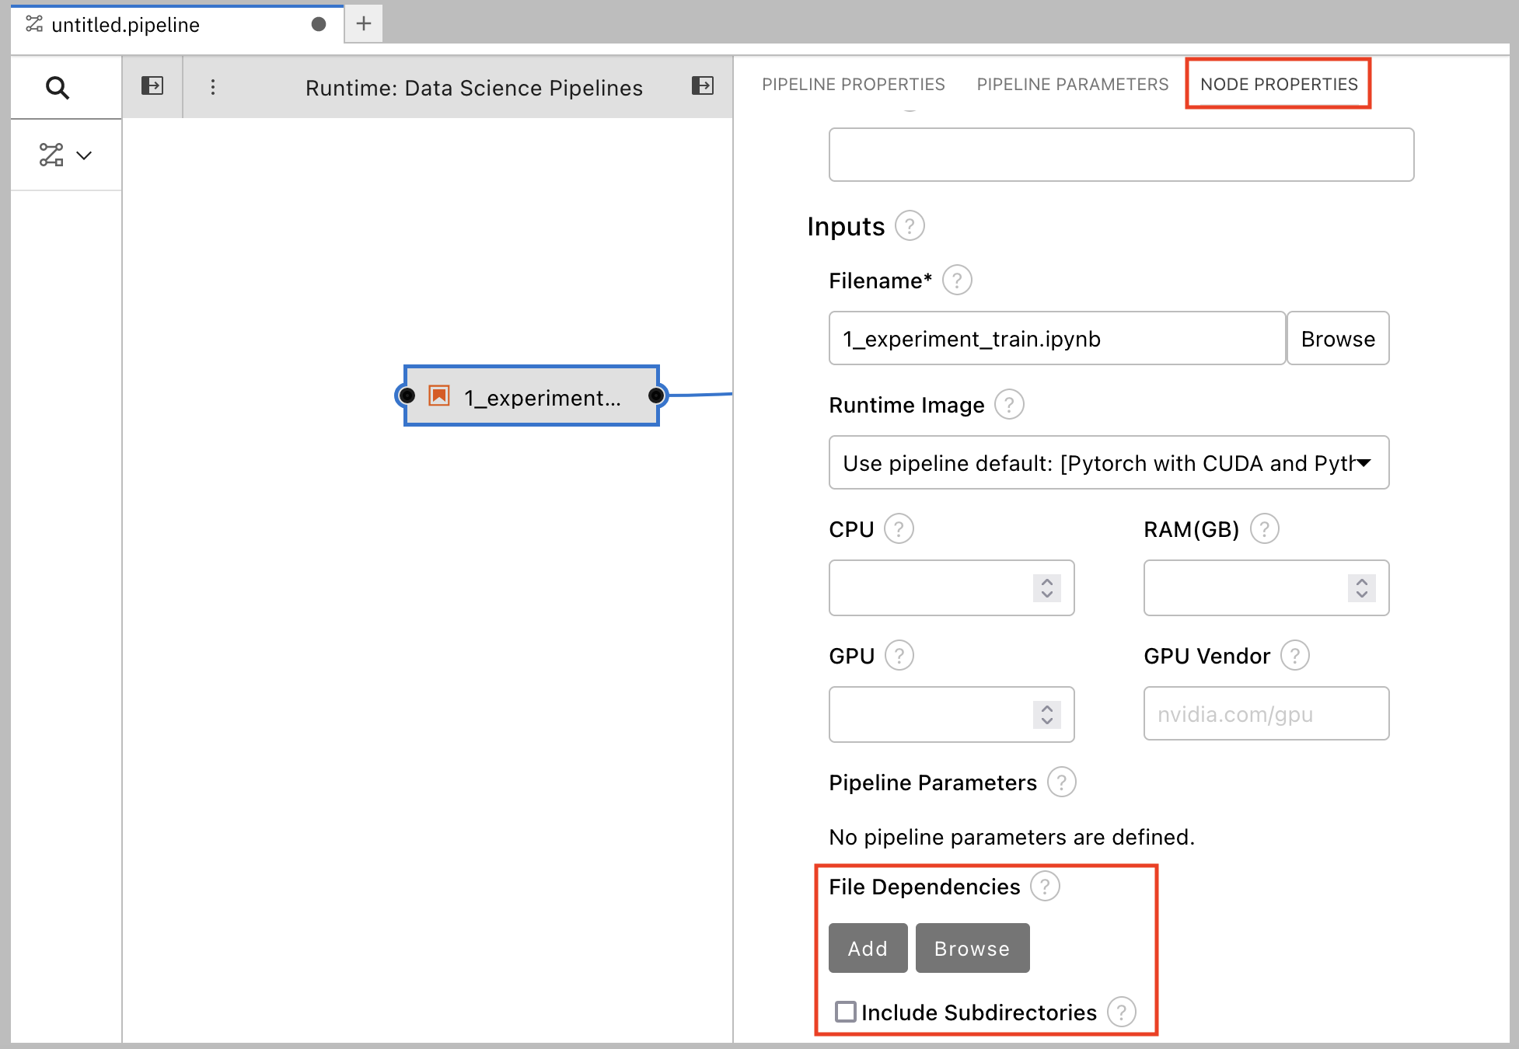Adjust the CPU stepper arrows
1519x1049 pixels.
1047,588
